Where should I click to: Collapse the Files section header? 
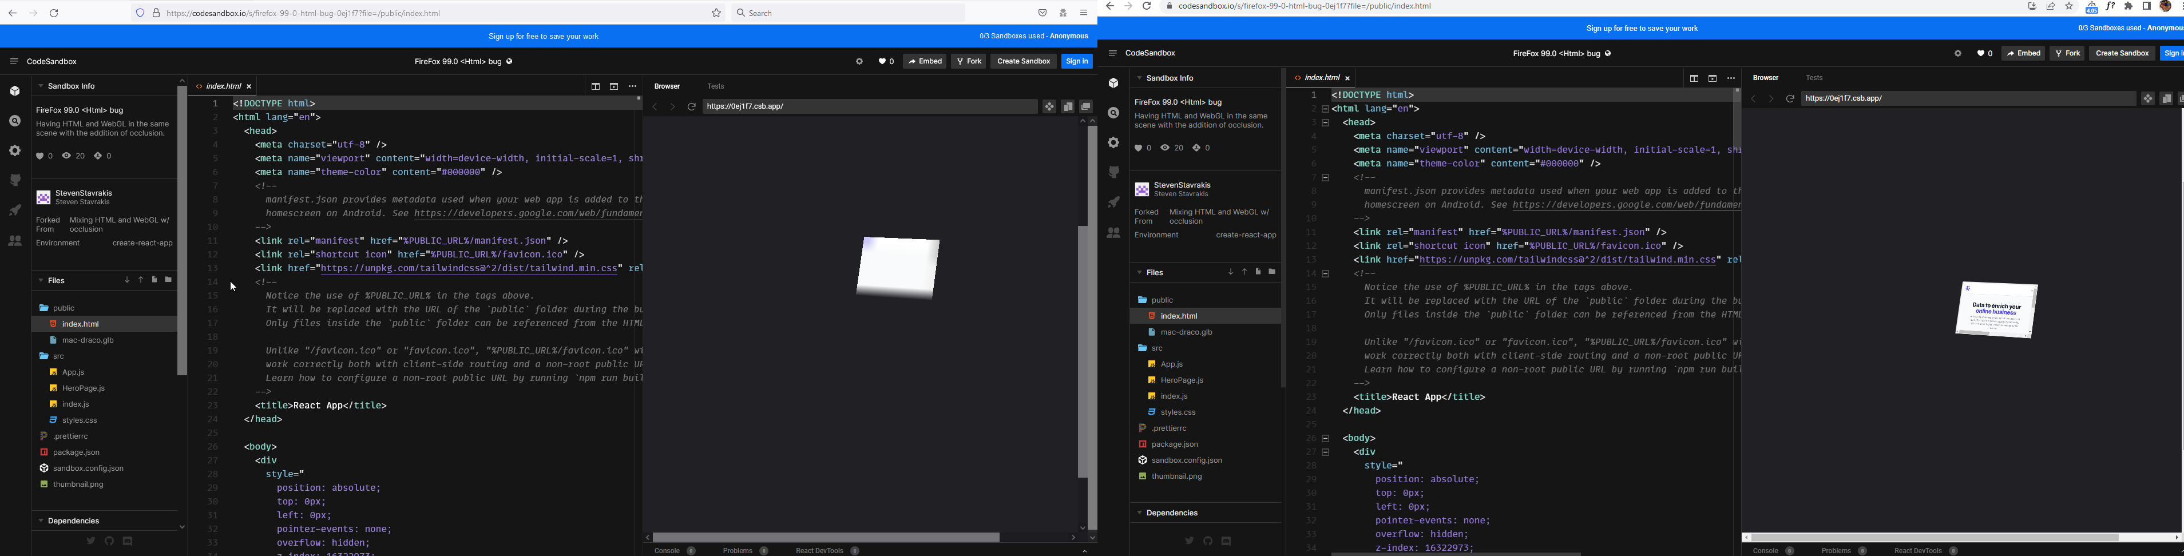pyautogui.click(x=40, y=280)
